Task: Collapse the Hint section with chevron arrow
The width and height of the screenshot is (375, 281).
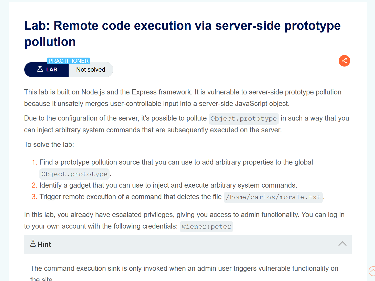Action: point(342,244)
